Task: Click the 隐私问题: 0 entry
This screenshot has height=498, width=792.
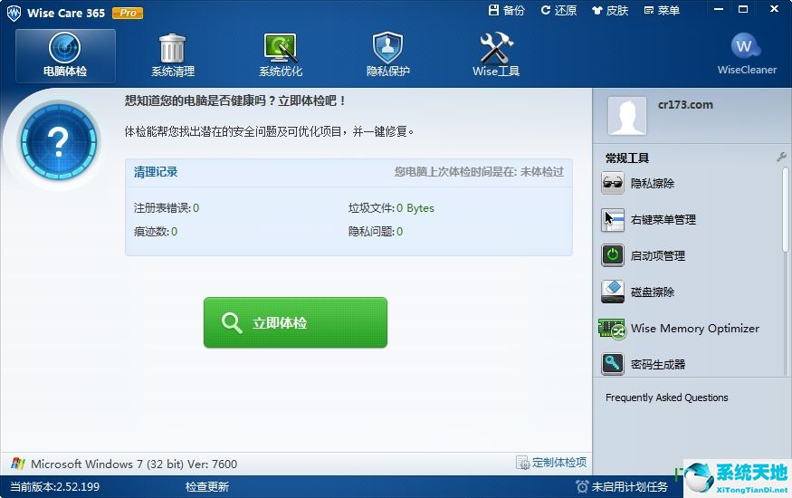Action: [x=376, y=231]
